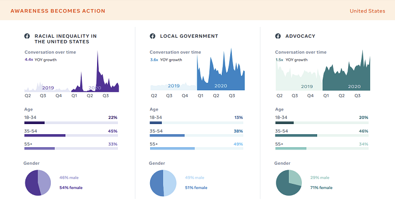Click the teal gender pie chart
The height and width of the screenshot is (203, 395).
coord(289,183)
